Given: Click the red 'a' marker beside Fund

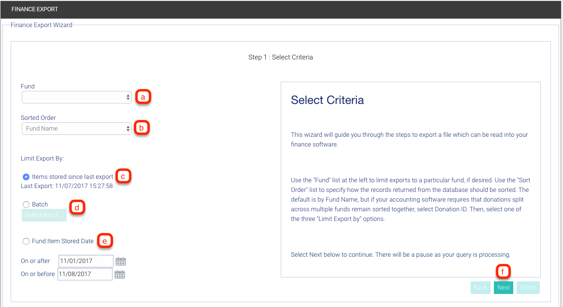Looking at the screenshot, I should pyautogui.click(x=143, y=97).
